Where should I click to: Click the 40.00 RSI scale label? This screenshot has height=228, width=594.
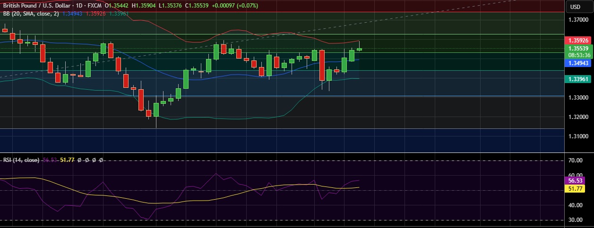pos(576,205)
